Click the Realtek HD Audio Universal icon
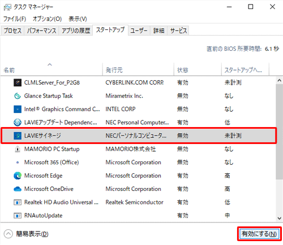 pos(18,202)
